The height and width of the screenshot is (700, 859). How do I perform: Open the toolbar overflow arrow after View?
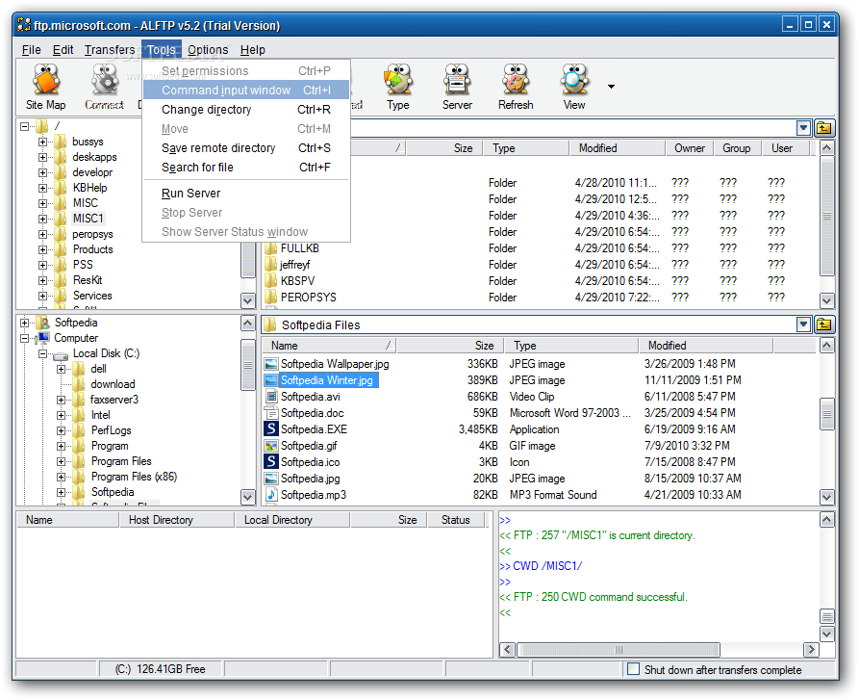[611, 87]
